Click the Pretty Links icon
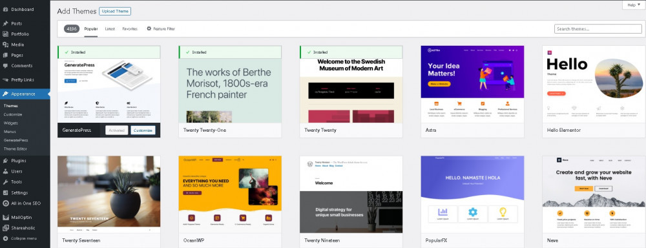 [5, 79]
